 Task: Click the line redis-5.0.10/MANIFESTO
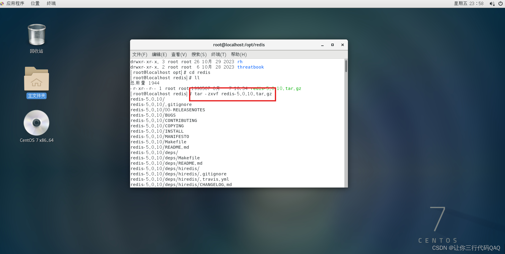[160, 137]
